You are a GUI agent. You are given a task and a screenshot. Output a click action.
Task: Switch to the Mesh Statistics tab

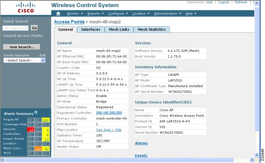click(152, 29)
